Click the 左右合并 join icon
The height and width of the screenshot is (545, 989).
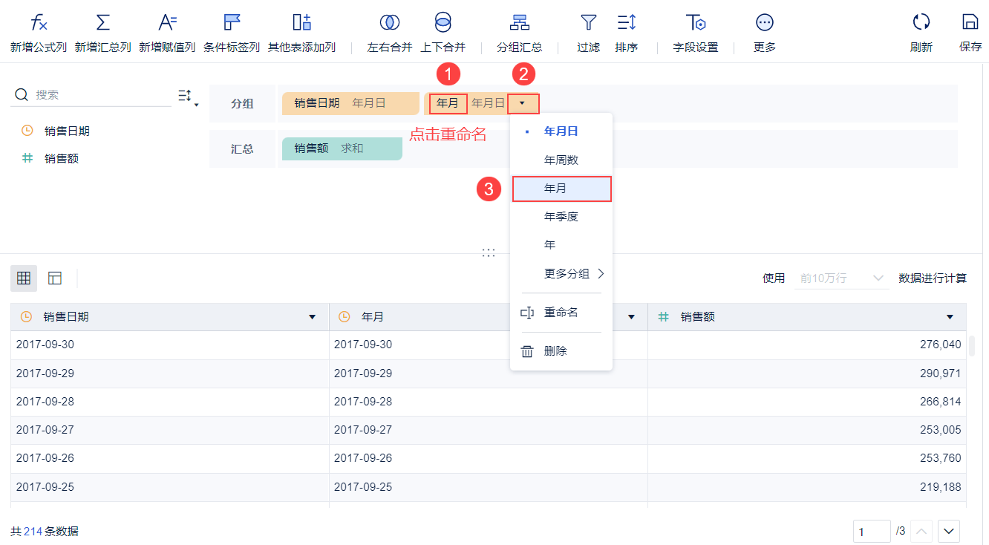pyautogui.click(x=389, y=22)
